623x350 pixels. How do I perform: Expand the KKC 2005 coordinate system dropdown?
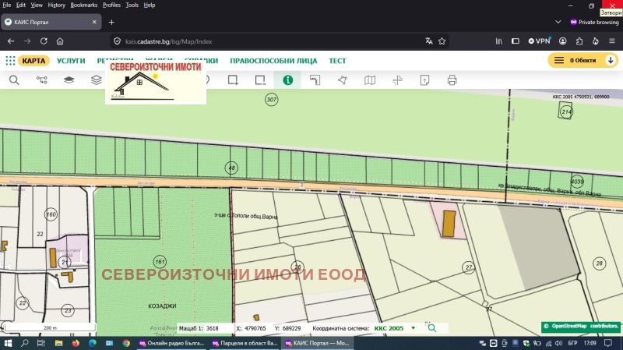(x=414, y=328)
